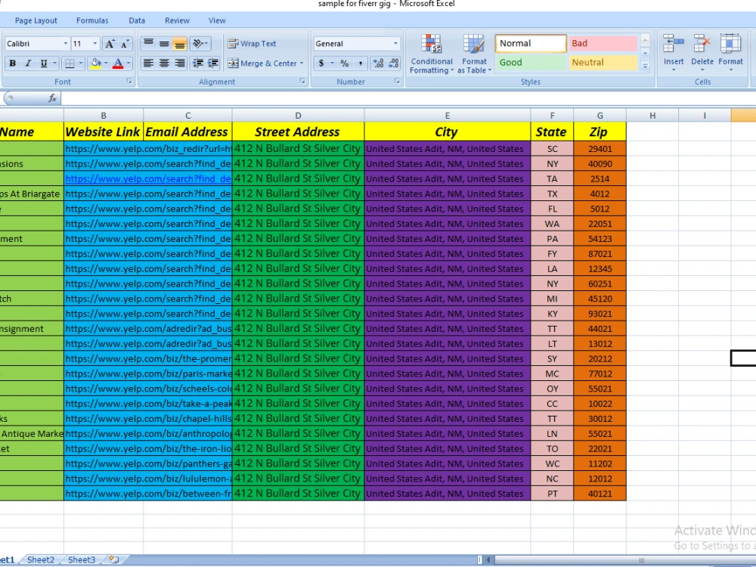Open the General number format dropdown
This screenshot has width=756, height=567.
(395, 44)
